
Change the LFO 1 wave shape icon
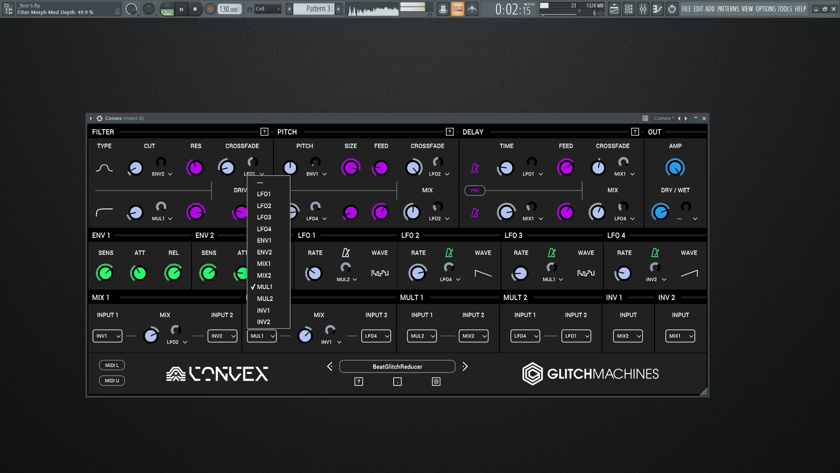click(x=380, y=273)
